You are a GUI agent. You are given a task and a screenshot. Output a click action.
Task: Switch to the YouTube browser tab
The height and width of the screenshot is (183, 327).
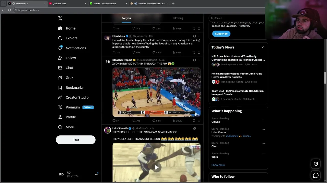(x=67, y=4)
